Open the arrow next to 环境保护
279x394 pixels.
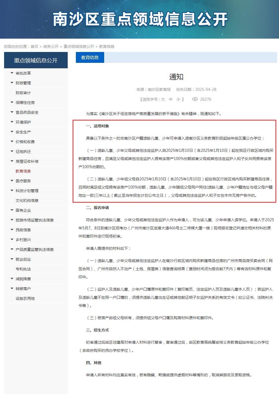coord(12,122)
